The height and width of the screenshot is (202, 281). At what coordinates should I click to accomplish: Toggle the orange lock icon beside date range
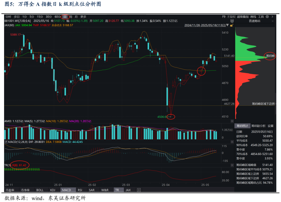pos(231,25)
